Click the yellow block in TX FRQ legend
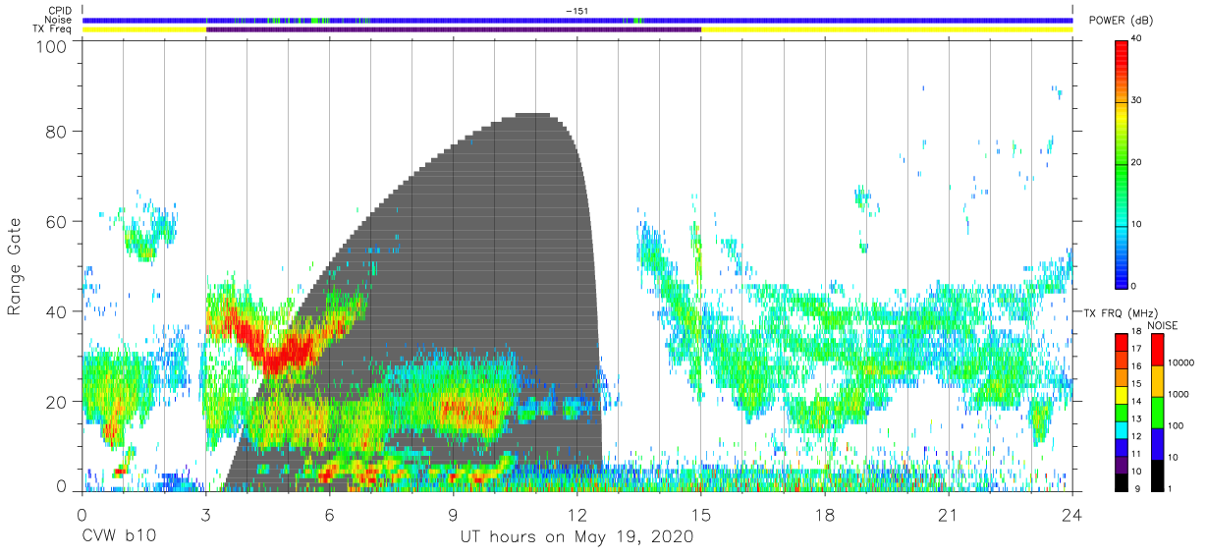 [x=1122, y=394]
